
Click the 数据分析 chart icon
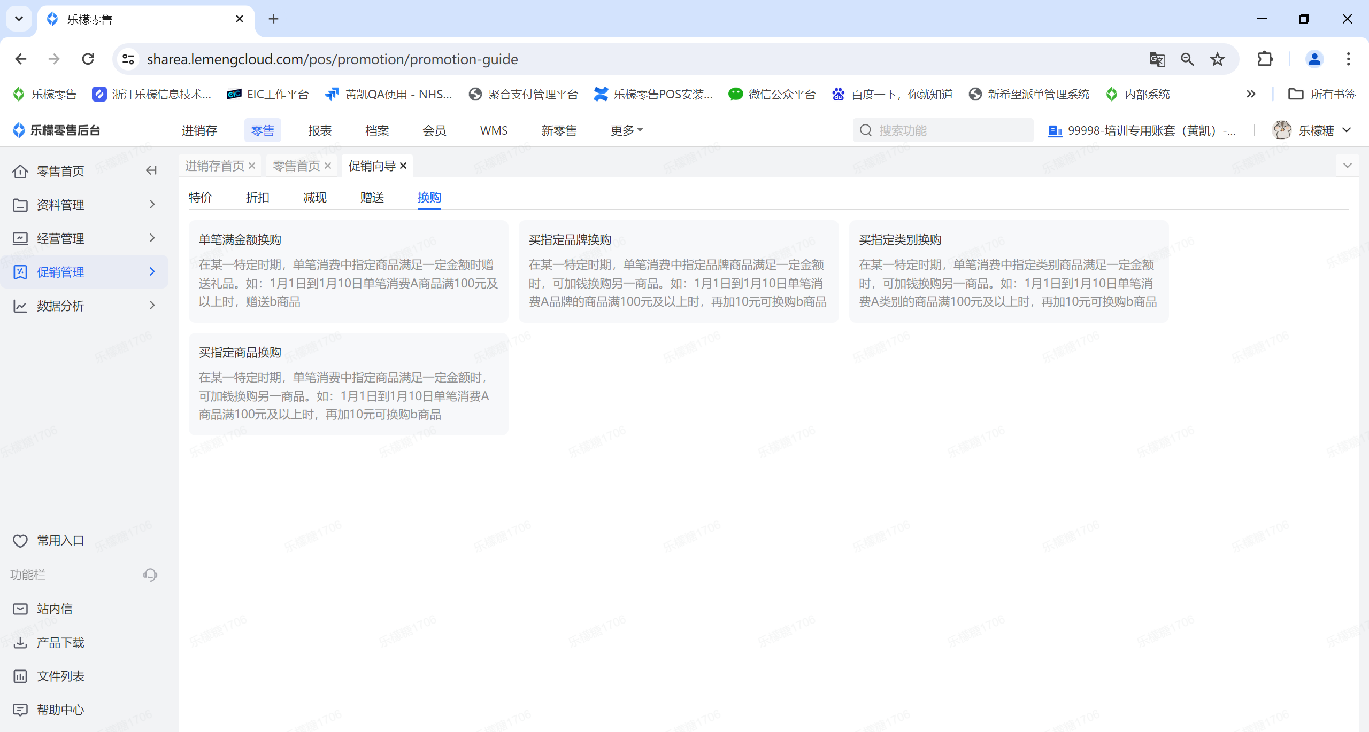click(20, 306)
